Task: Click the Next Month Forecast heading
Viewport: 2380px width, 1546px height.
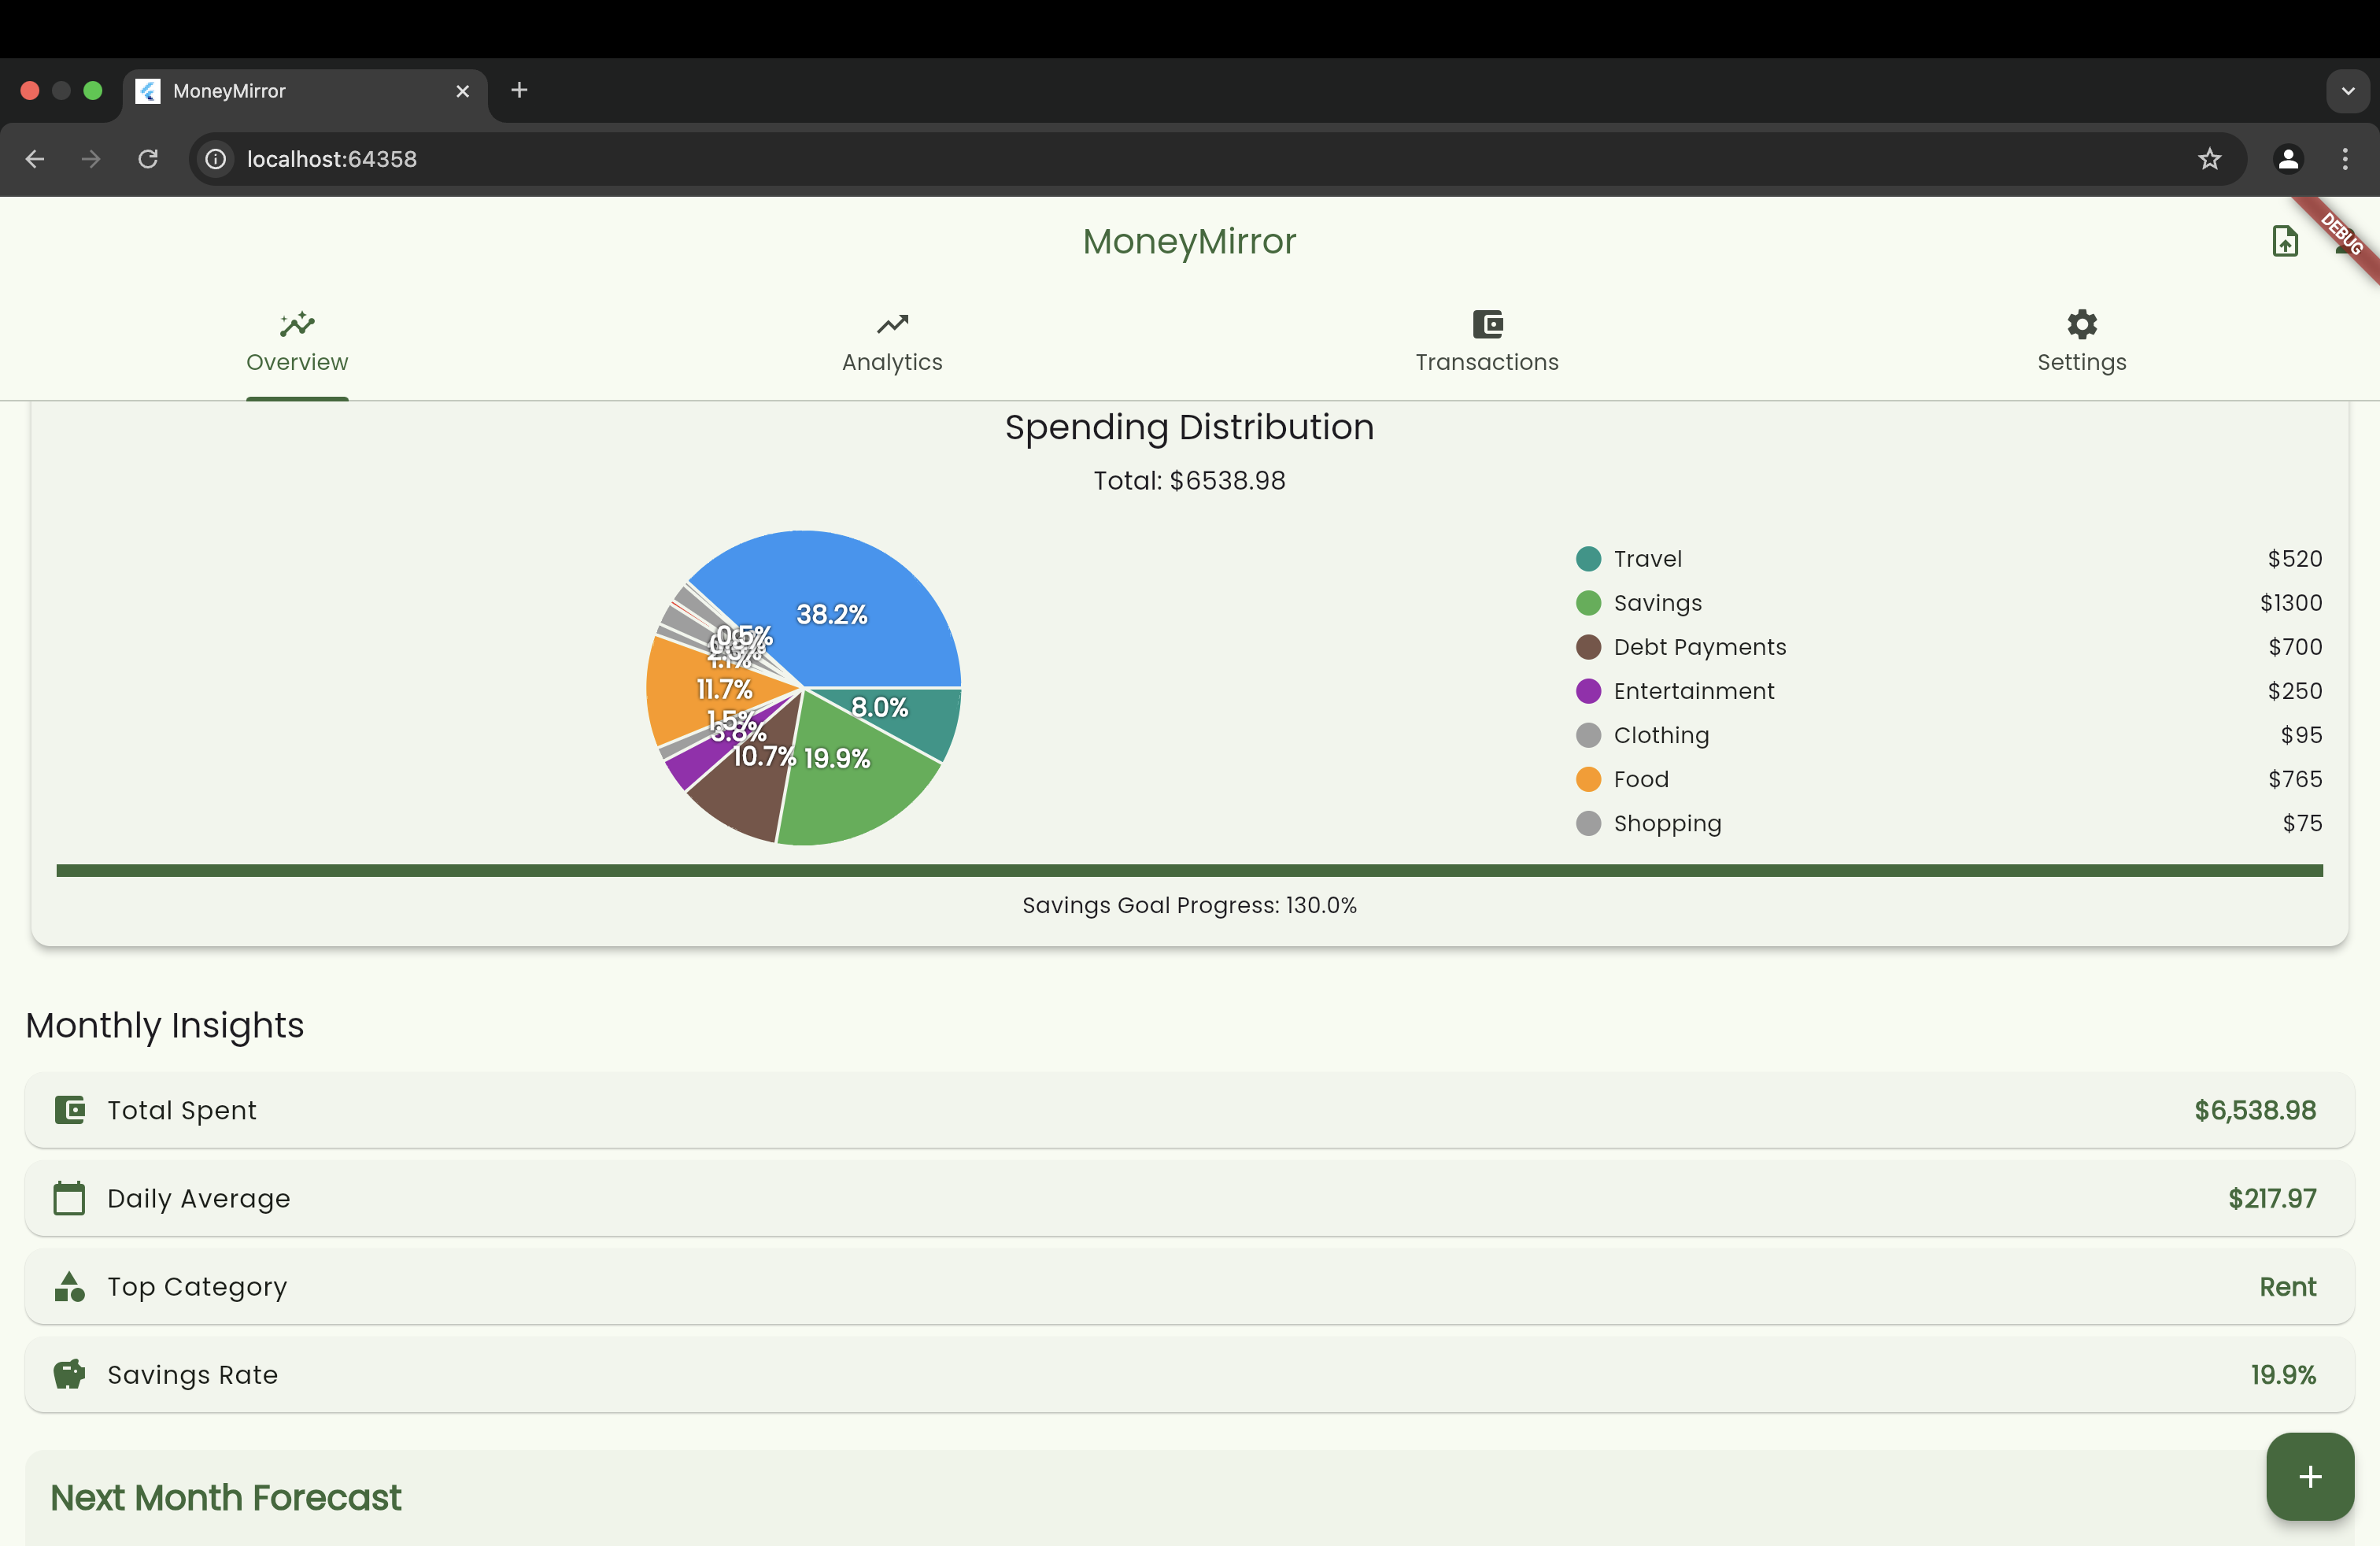Action: coord(226,1497)
